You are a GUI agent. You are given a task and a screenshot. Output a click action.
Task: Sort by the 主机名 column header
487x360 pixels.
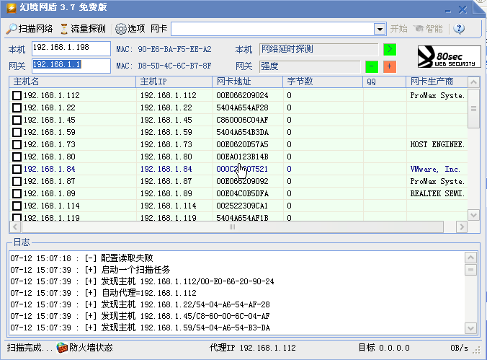pos(73,82)
